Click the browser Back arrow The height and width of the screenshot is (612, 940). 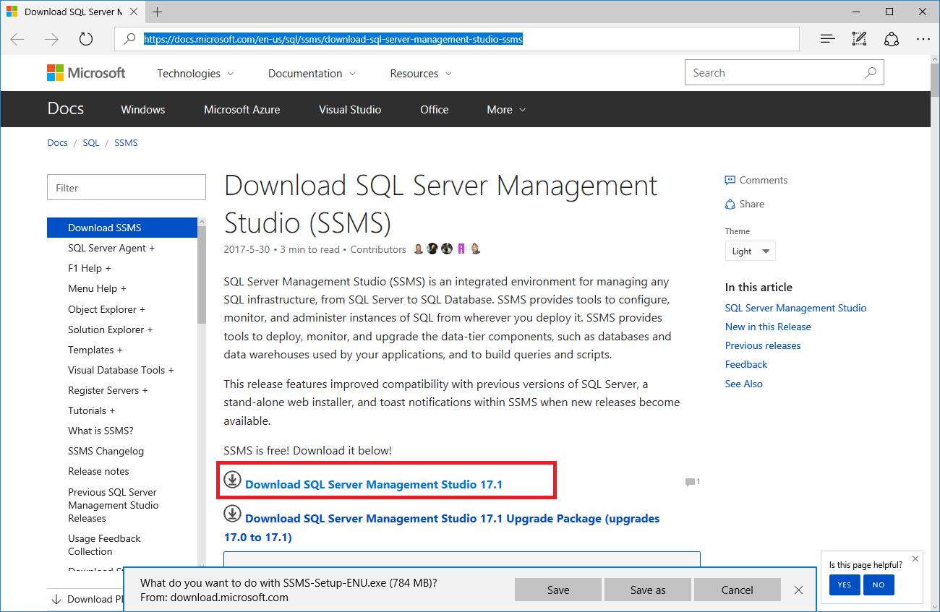(x=17, y=39)
